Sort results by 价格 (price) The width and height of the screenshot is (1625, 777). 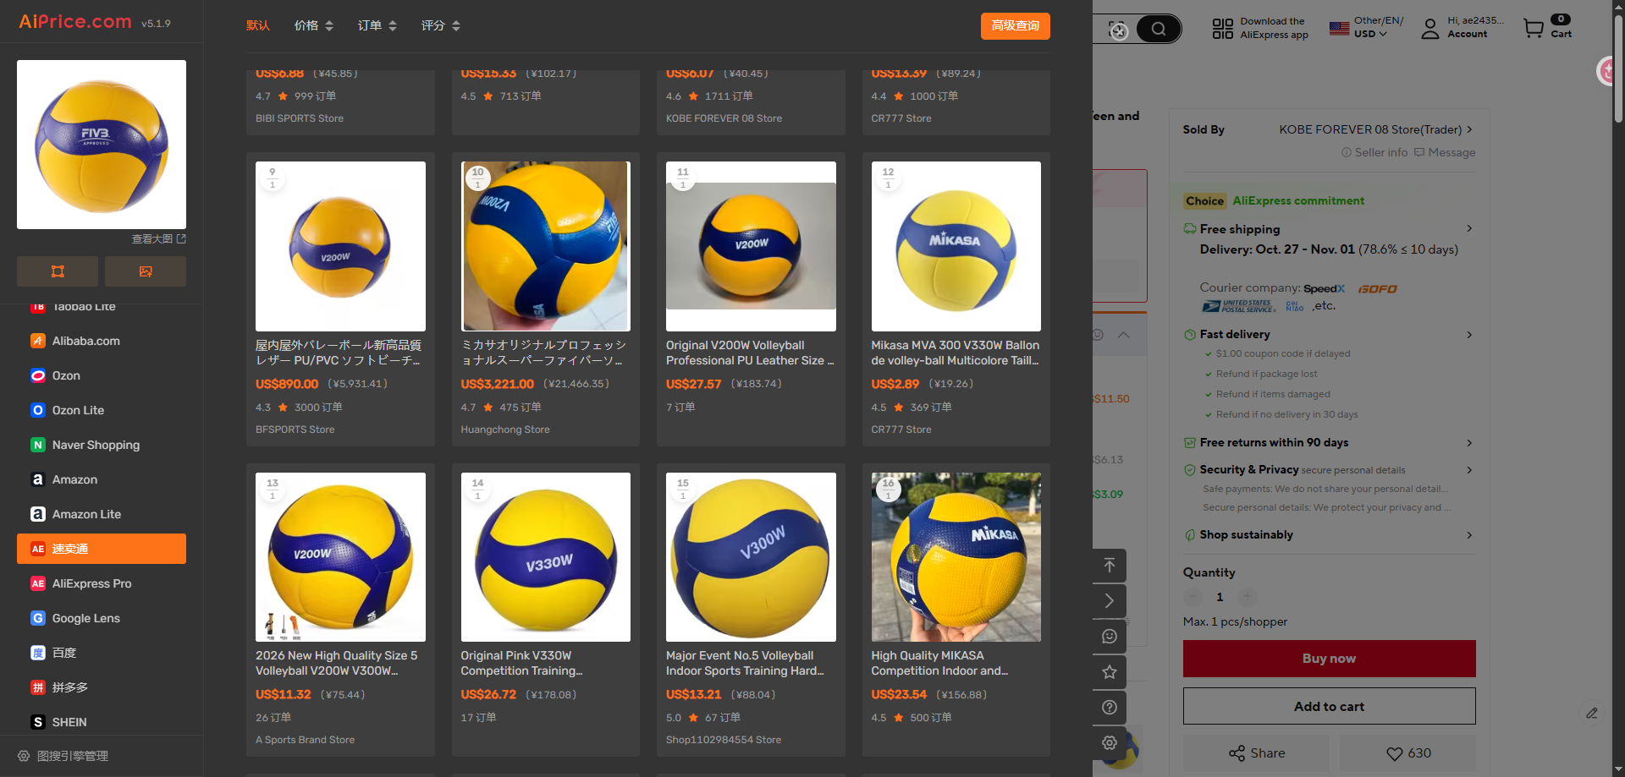(x=314, y=26)
